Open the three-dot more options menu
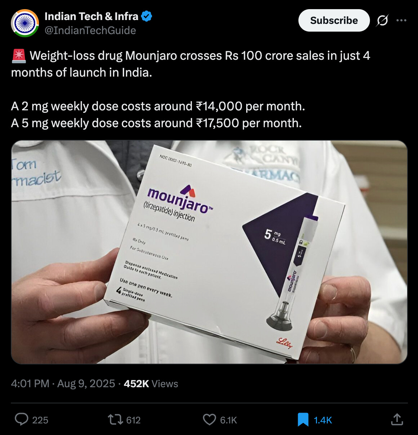 [402, 20]
